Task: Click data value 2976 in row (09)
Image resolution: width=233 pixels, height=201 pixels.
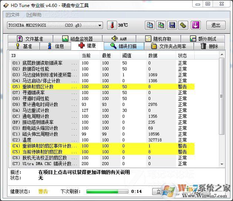Action: tap(153, 104)
